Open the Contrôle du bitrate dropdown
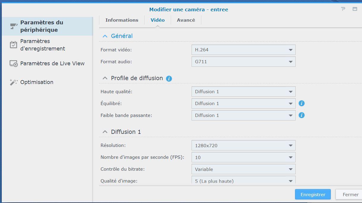This screenshot has width=362, height=203. point(243,169)
